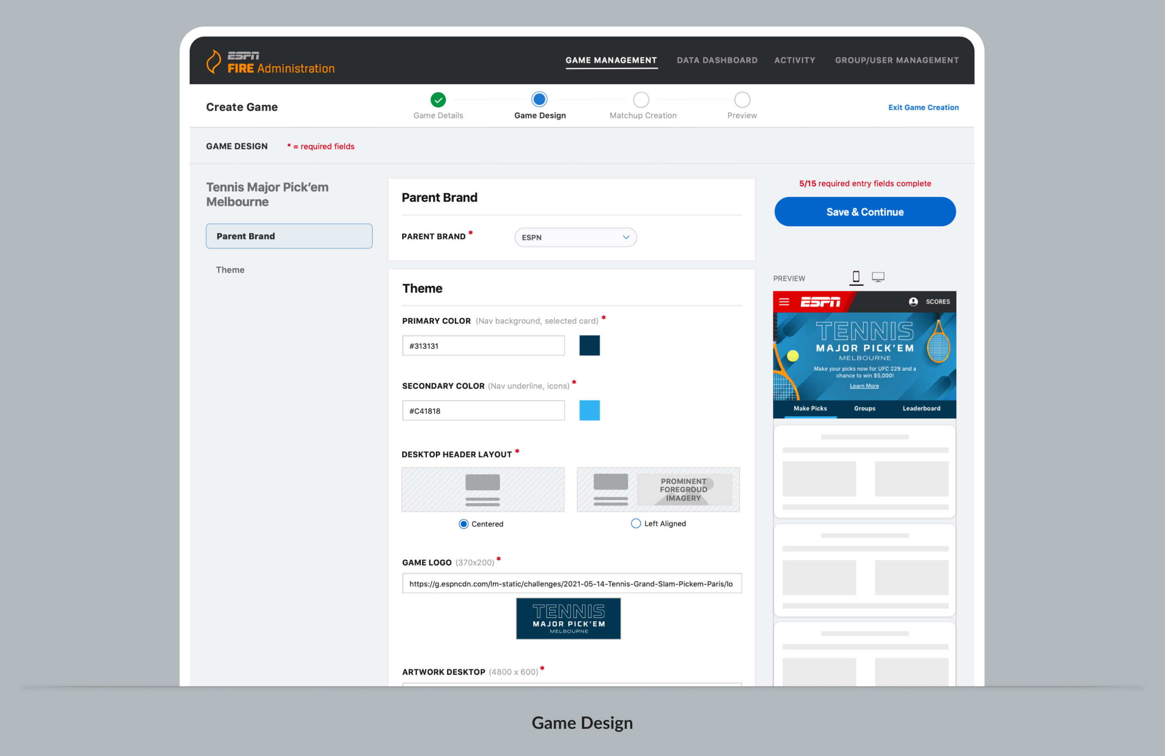The image size is (1165, 756).
Task: Switch preview to desktop monitor icon
Action: pyautogui.click(x=878, y=277)
